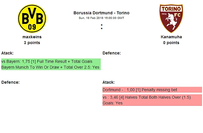203x133 pixels.
Task: Select the Defence heading under Kanamuha
Action: click(112, 53)
